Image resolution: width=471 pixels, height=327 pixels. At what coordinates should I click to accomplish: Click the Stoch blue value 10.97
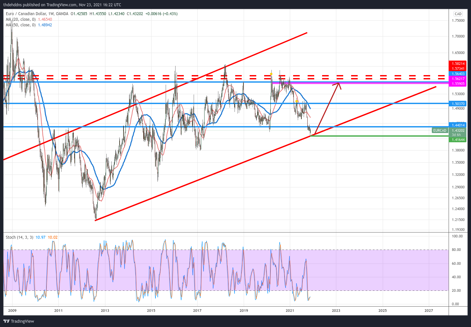(x=41, y=237)
